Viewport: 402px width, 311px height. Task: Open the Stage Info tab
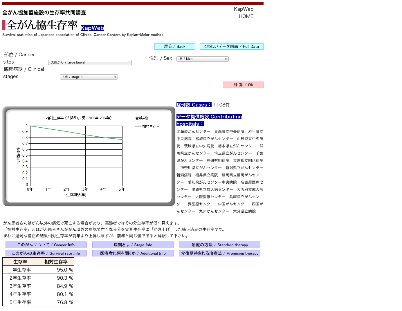point(133,245)
